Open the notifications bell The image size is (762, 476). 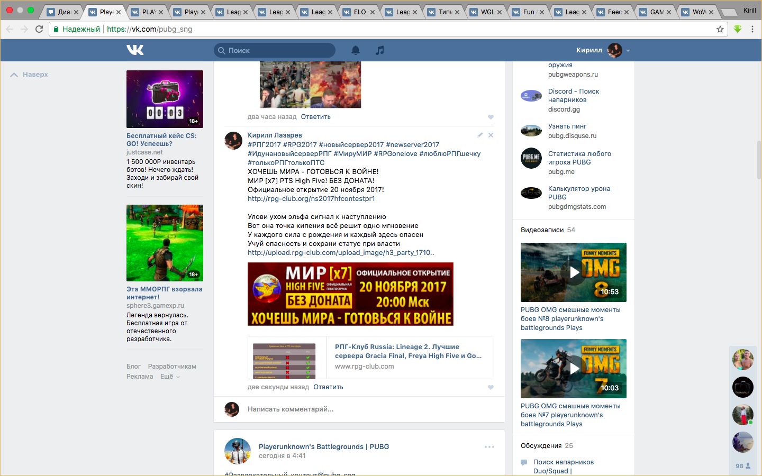coord(356,50)
